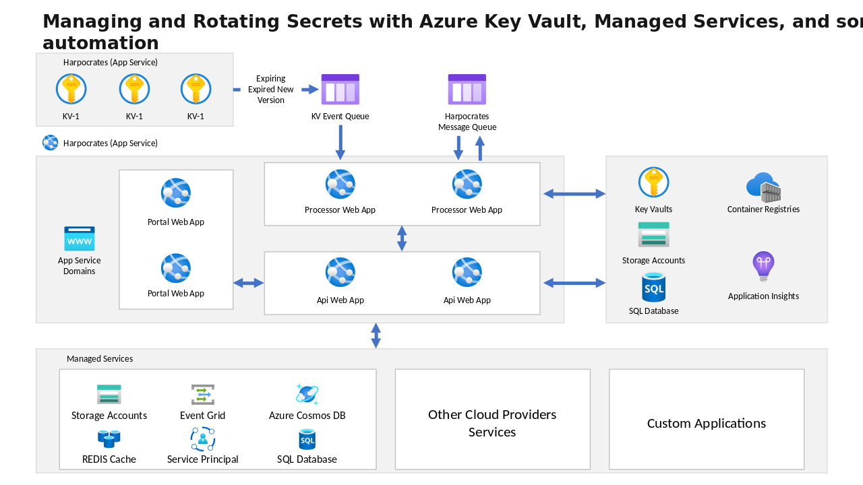Click the "Service Principal" label text
This screenshot has width=863, height=485.
(203, 459)
